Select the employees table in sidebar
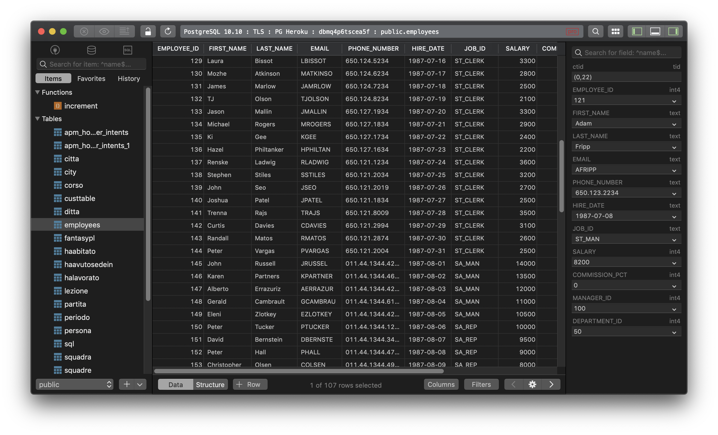The height and width of the screenshot is (435, 718). coord(82,225)
